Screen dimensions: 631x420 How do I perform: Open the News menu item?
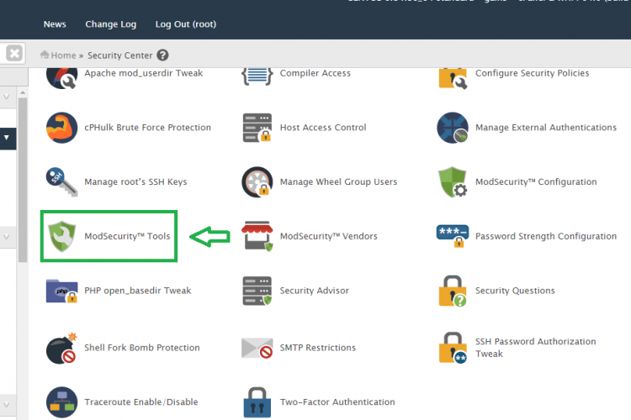[x=55, y=24]
